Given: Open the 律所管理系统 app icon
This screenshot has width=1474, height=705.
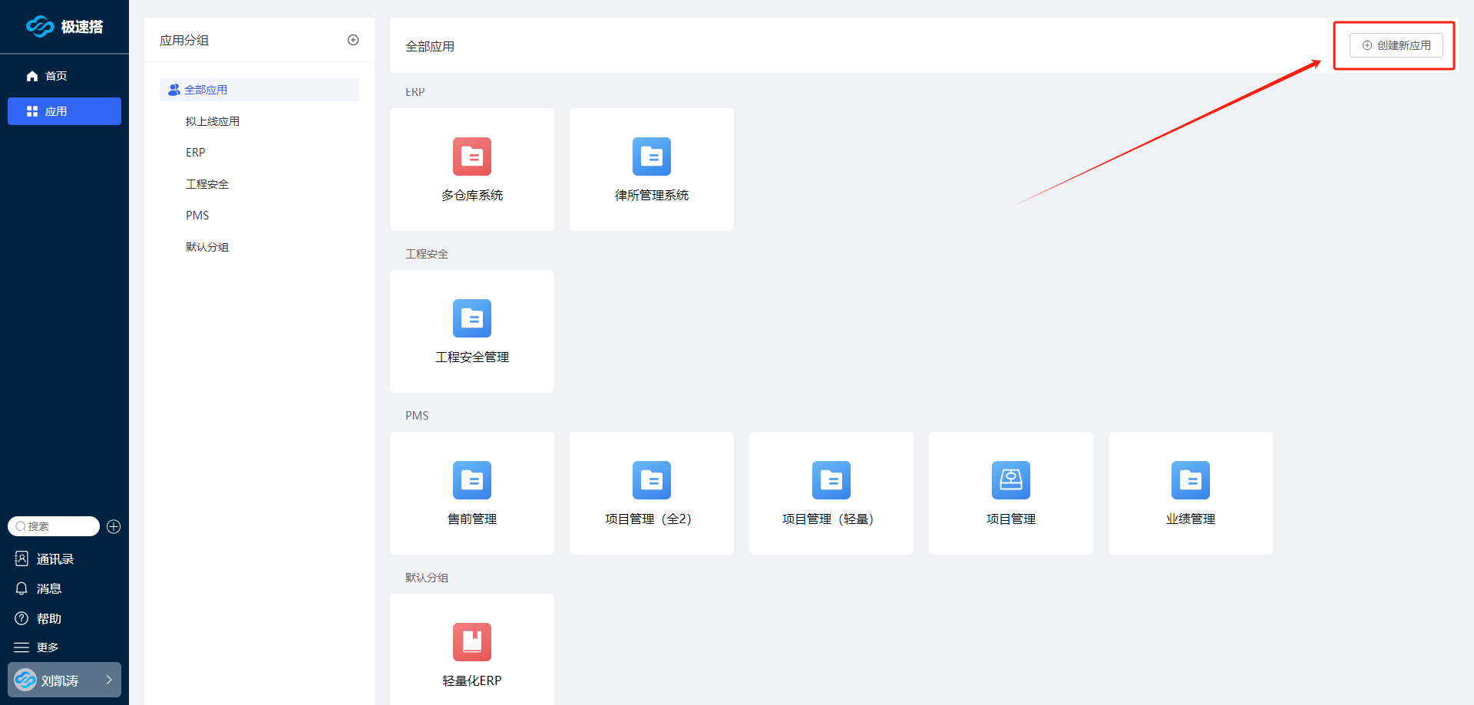Looking at the screenshot, I should click(651, 156).
